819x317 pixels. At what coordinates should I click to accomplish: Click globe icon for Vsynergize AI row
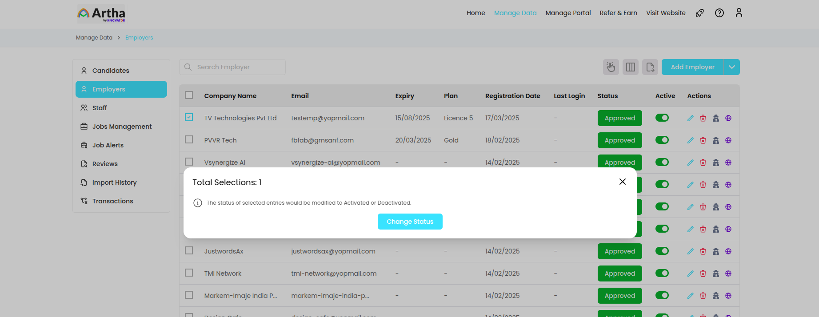click(728, 162)
